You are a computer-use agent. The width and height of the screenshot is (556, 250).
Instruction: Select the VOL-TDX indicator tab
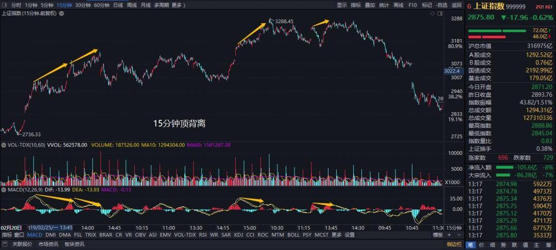tap(185, 235)
